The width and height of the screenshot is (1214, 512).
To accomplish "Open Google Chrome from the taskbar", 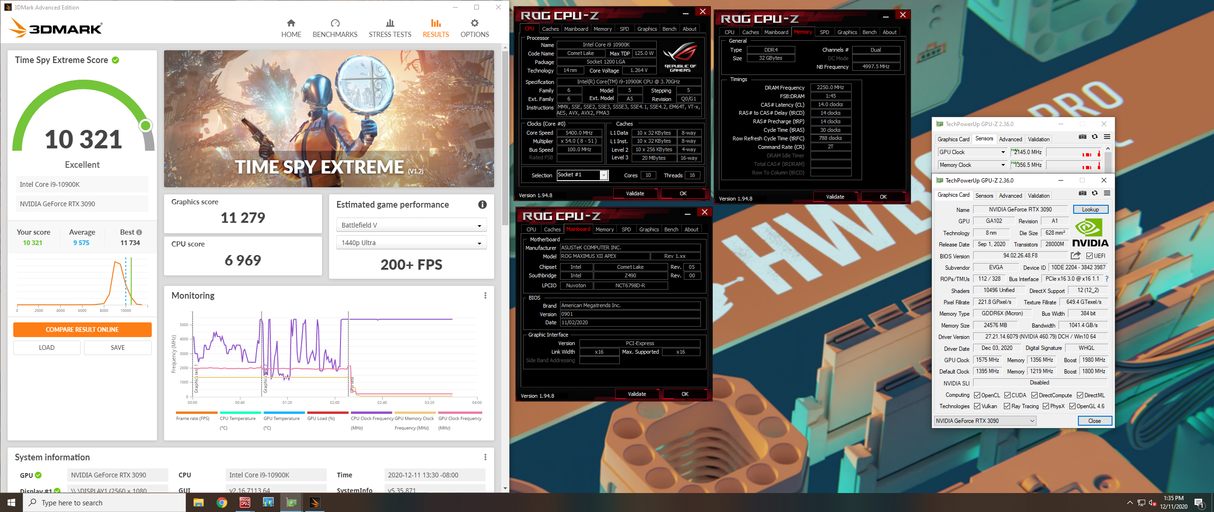I will (221, 503).
